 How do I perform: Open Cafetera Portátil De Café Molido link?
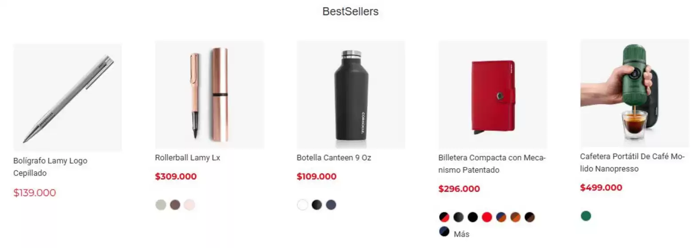[632, 163]
